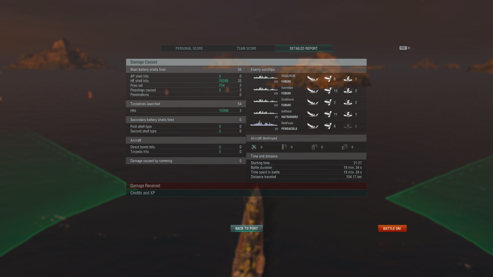This screenshot has width=493, height=277.
Task: Click the torpedo bomber destroyed icon
Action: 315,147
